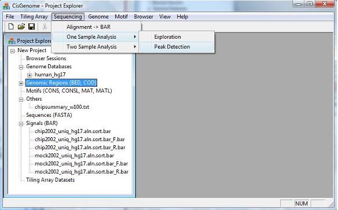338x210 pixels.
Task: Select the Others tree item
Action: [x=34, y=99]
